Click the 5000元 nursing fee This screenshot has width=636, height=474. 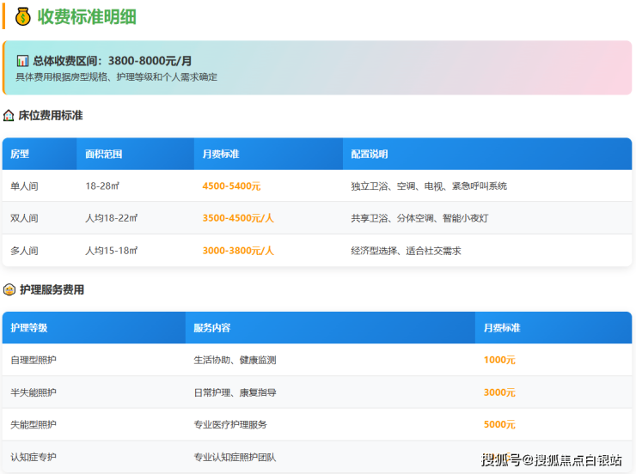click(x=499, y=424)
